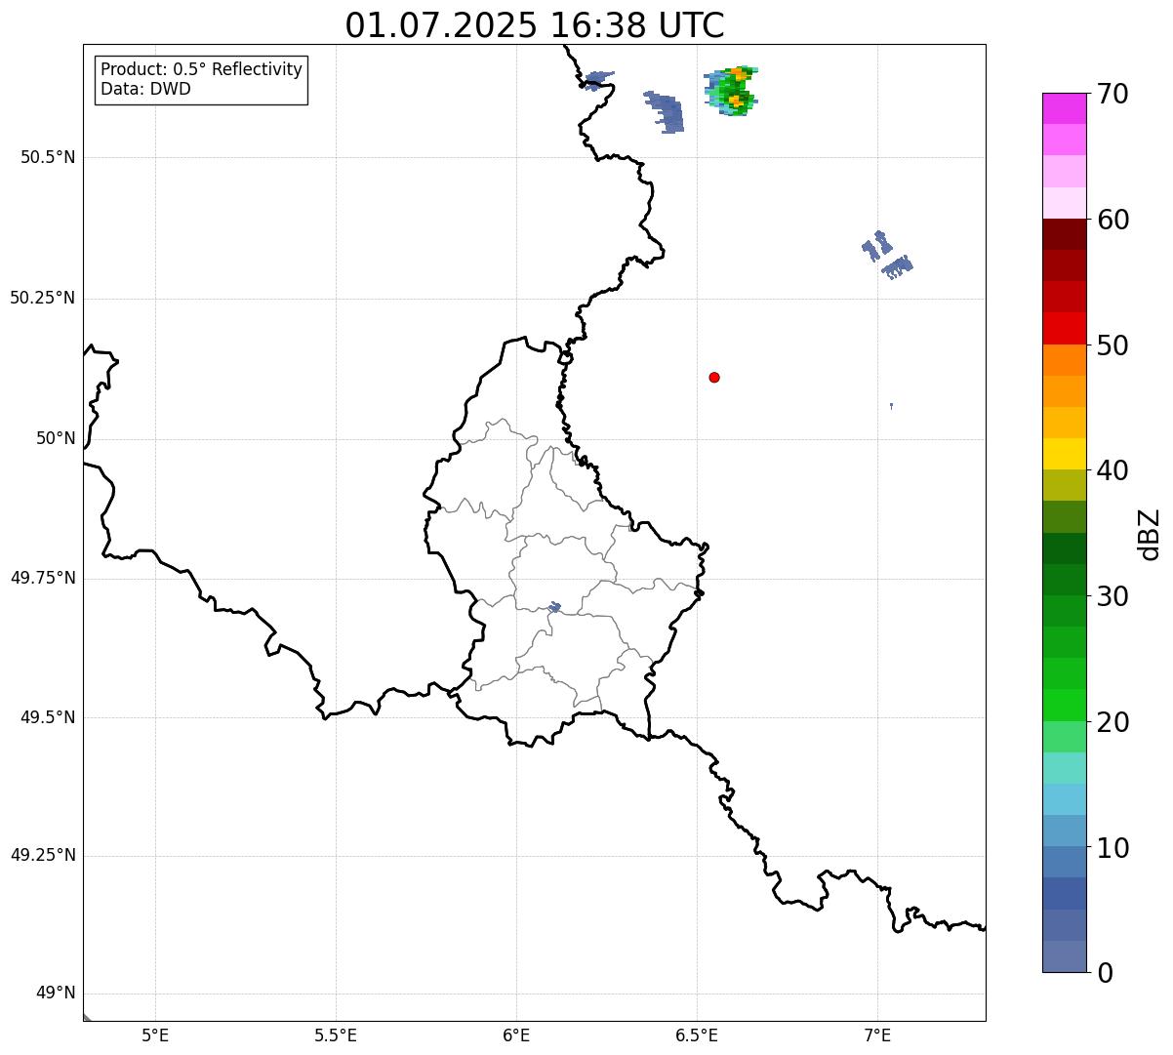Click the 50.25°N latitude label
1173x1055 pixels.
coord(43,299)
